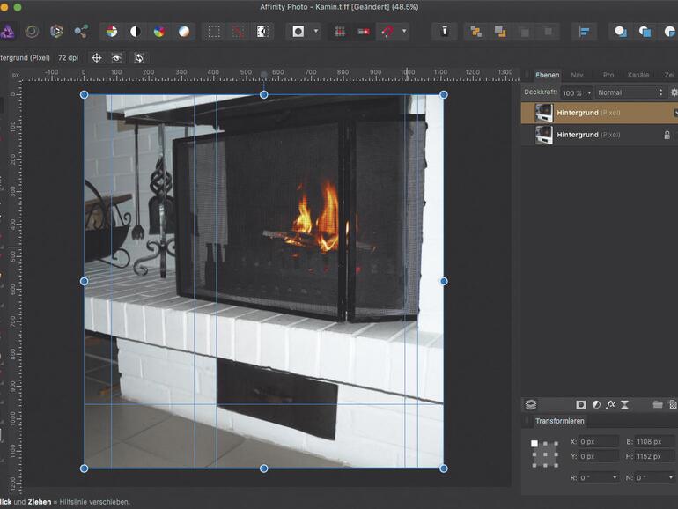Open the Normal blend mode dropdown

tap(630, 92)
